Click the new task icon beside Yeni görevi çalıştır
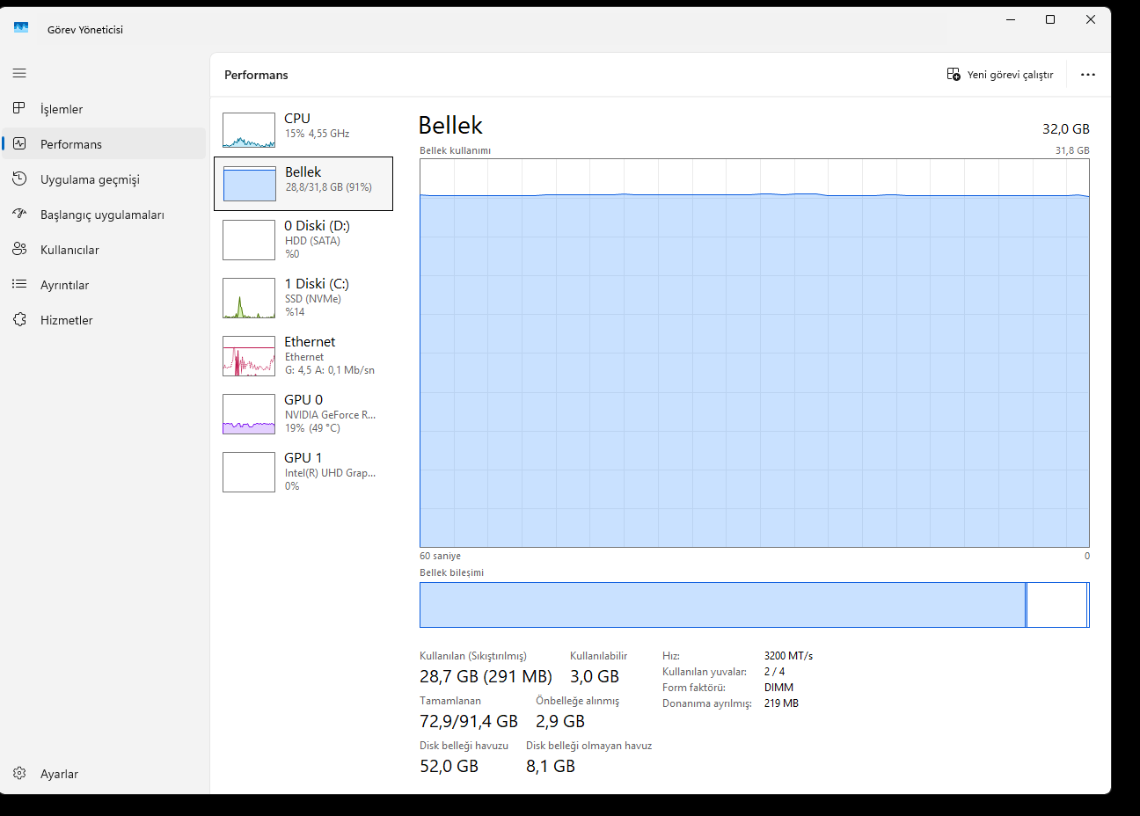This screenshot has height=816, width=1140. click(954, 74)
